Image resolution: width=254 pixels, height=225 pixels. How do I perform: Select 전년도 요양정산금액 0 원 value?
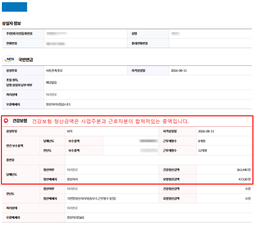click(x=248, y=199)
